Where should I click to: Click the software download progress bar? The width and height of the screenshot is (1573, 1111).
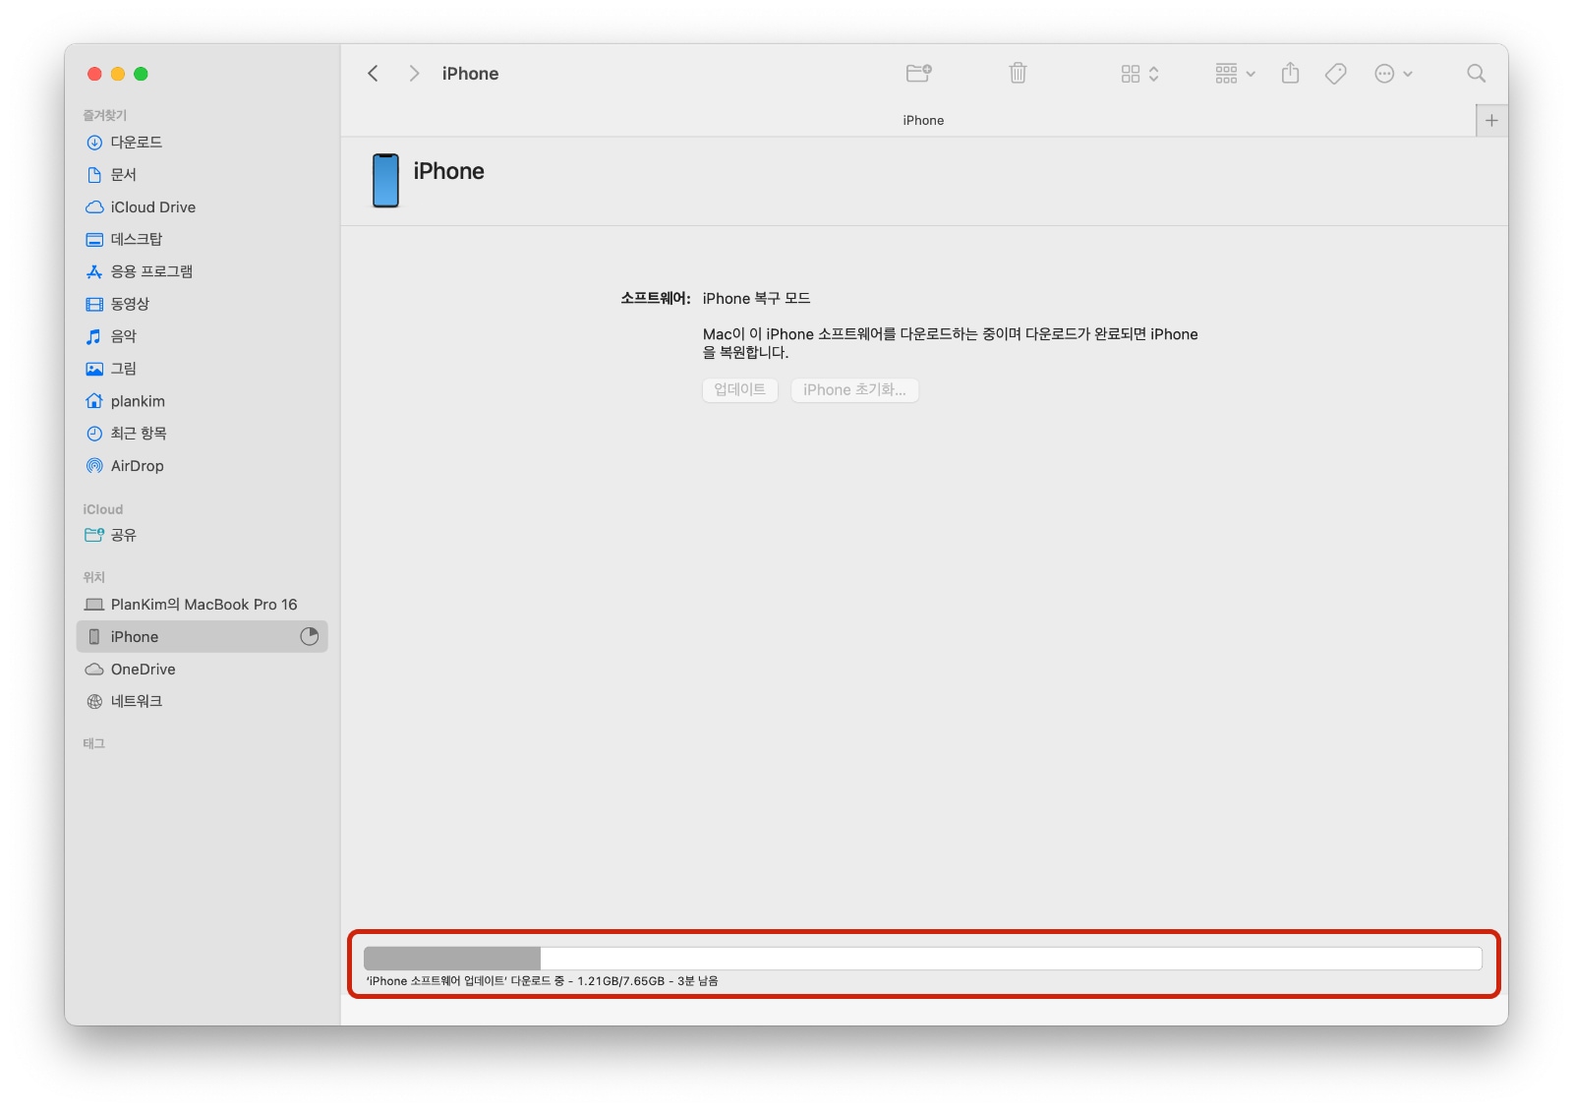tap(922, 959)
